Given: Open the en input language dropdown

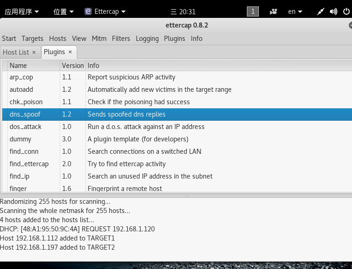Looking at the screenshot, I should [x=295, y=11].
